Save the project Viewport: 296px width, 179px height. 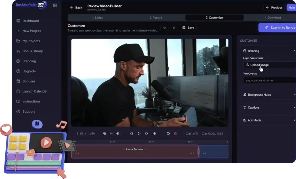pyautogui.click(x=188, y=28)
